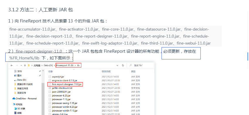This screenshot has height=115, width=249.
Task: Click file icon of fine-report-designer-11.0.jar
Action: pyautogui.click(x=50, y=84)
